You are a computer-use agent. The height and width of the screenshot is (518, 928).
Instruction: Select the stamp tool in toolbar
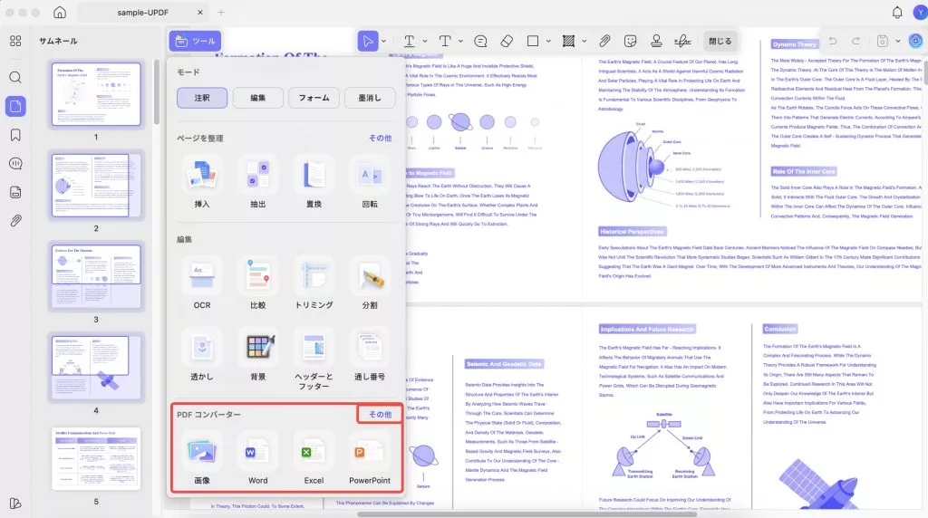tap(656, 41)
